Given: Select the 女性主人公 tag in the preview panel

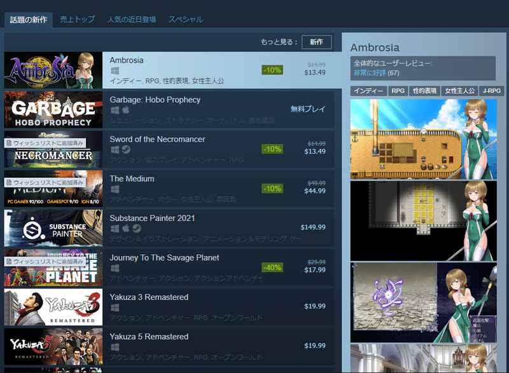Looking at the screenshot, I should pos(459,91).
